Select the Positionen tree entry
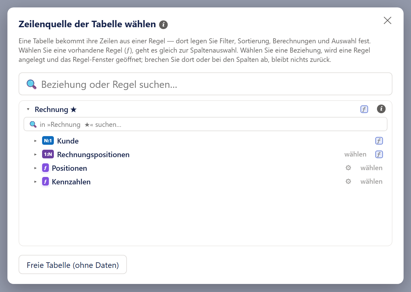The image size is (411, 292). 69,168
